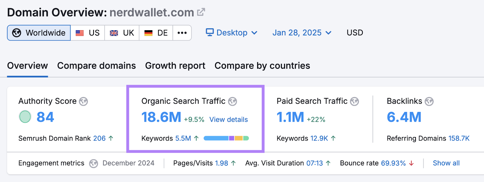Open the Compare domains tab
This screenshot has height=182, width=484.
pos(96,66)
